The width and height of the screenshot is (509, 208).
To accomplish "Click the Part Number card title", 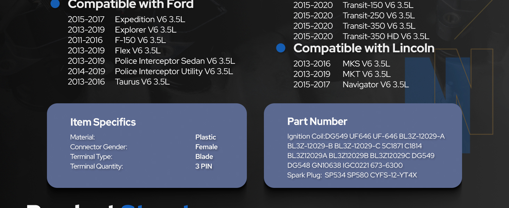I will [x=317, y=121].
